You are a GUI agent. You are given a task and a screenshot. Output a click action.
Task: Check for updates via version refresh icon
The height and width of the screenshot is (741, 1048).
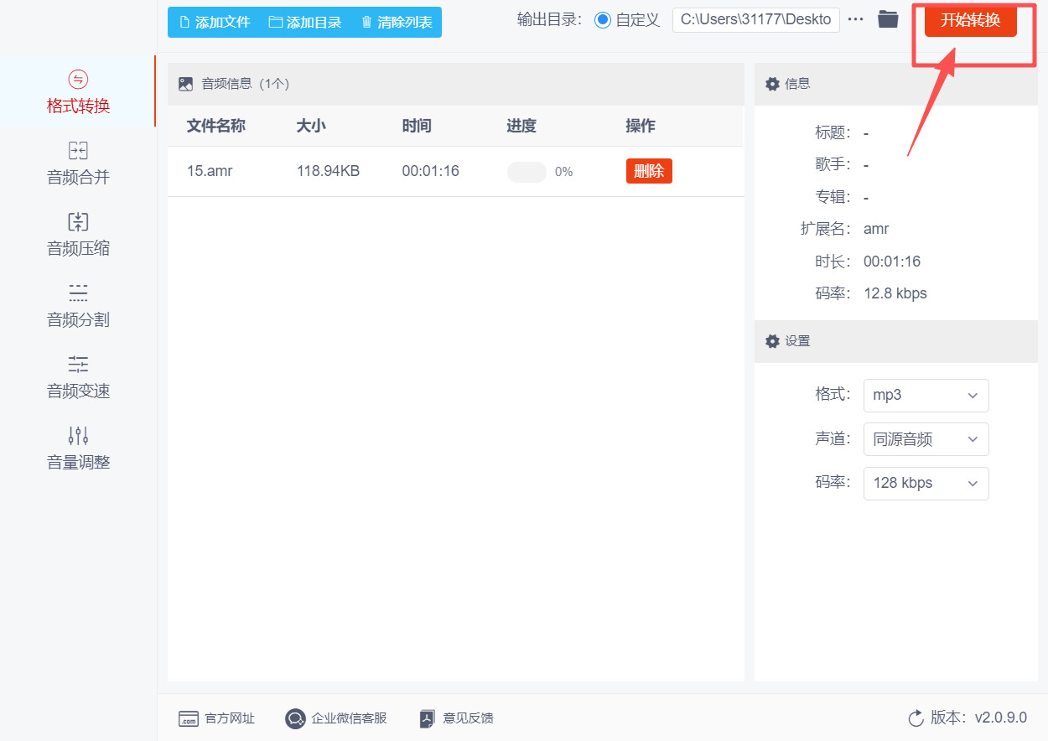pos(916,718)
